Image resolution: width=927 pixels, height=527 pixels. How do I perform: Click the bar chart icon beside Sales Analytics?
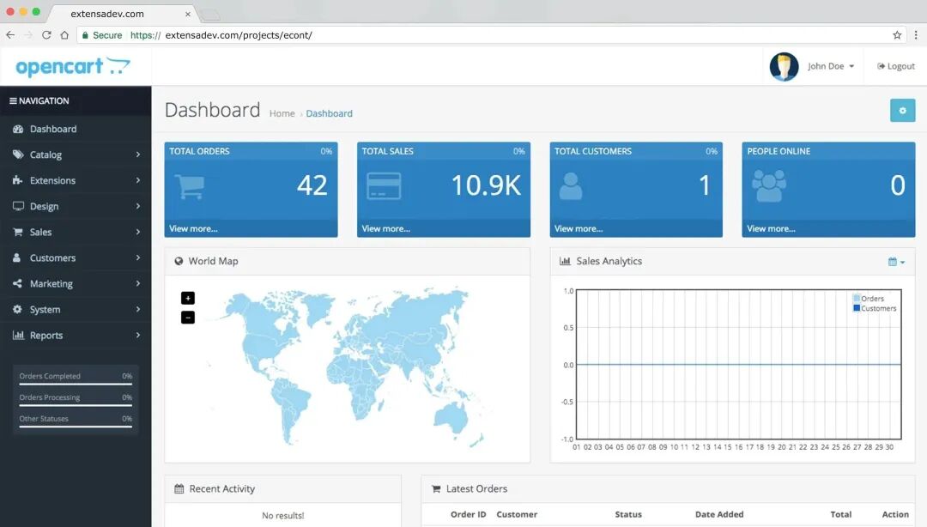tap(565, 261)
